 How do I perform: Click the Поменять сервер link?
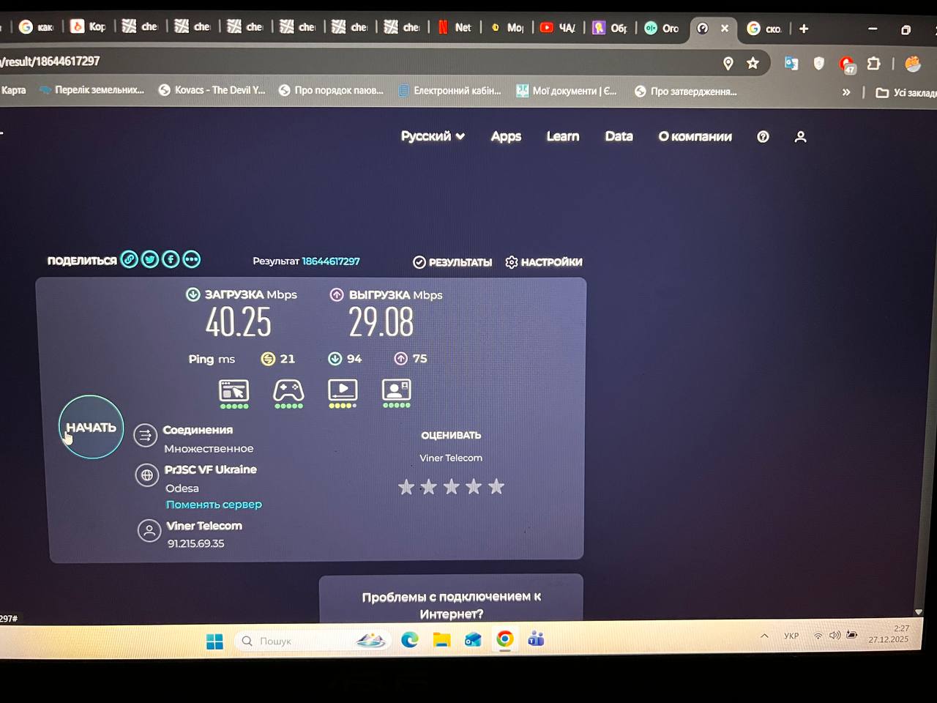[x=214, y=505]
